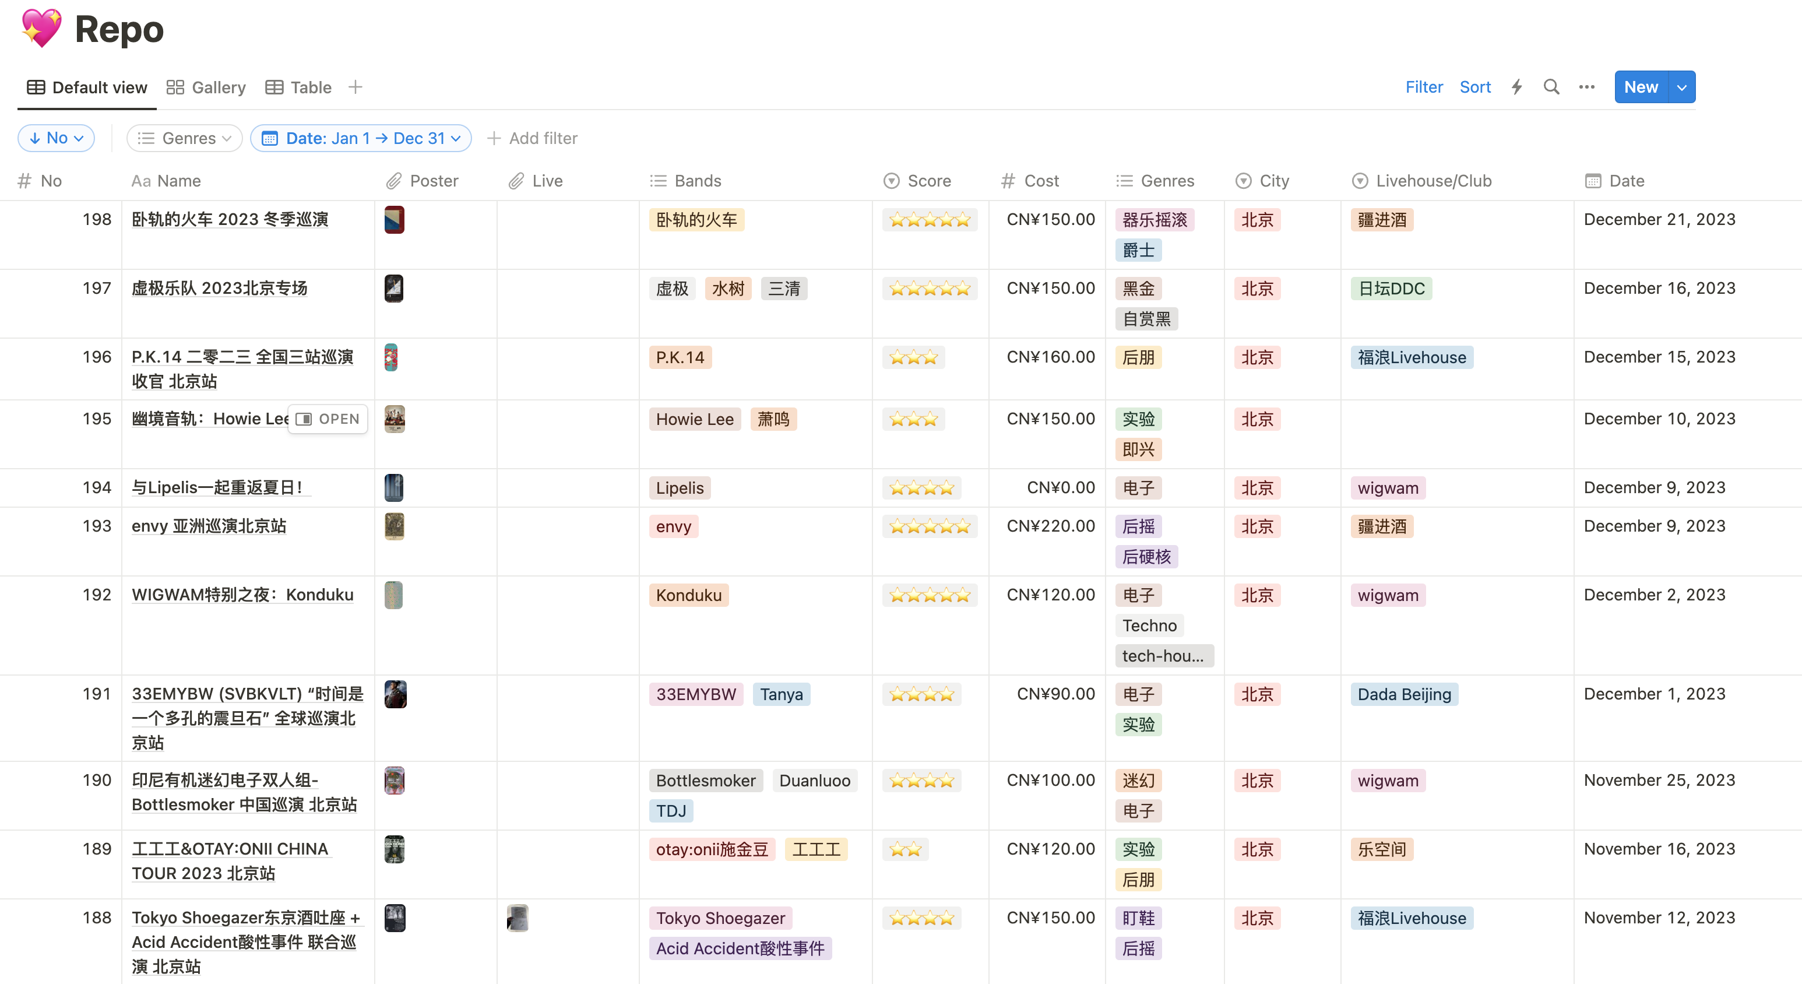Screen dimensions: 1802x984
Task: Open the Date Jan 1 to Dec 31 filter
Action: tap(361, 138)
